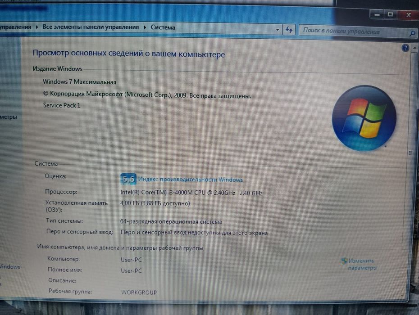419x315 pixels.
Task: Go to Все элементы панели управления breadcrumb
Action: point(91,27)
